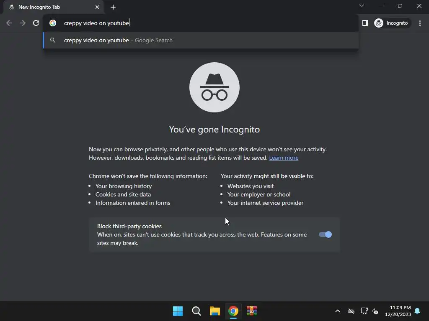Select the Google Search suggestion
The height and width of the screenshot is (321, 429).
201,41
